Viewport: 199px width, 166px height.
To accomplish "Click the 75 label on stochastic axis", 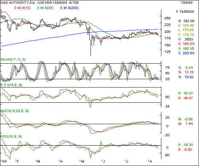I will tap(168, 67).
